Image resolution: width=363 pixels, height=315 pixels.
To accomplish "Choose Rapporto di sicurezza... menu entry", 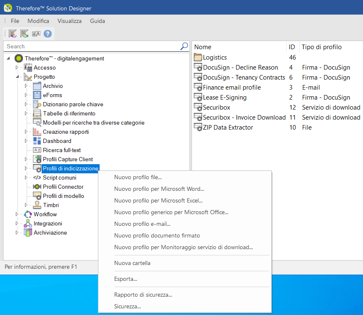I will coord(185,295).
